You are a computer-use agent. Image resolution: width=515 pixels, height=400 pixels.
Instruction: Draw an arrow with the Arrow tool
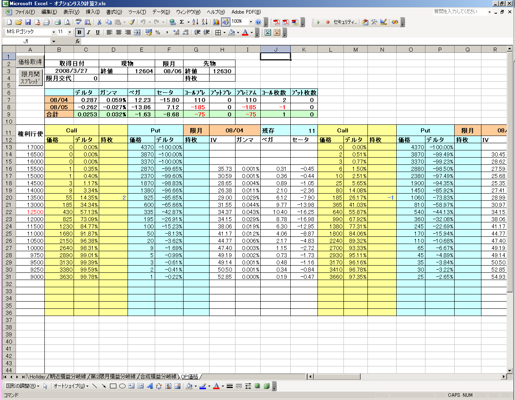pyautogui.click(x=104, y=386)
